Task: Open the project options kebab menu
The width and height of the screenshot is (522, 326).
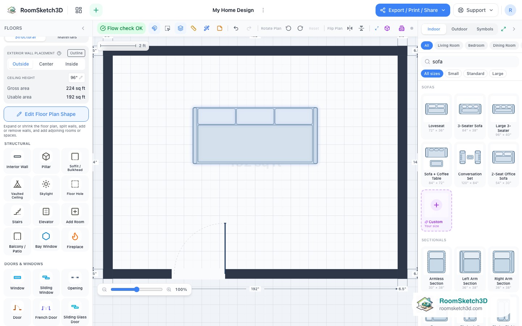Action: pos(263,10)
